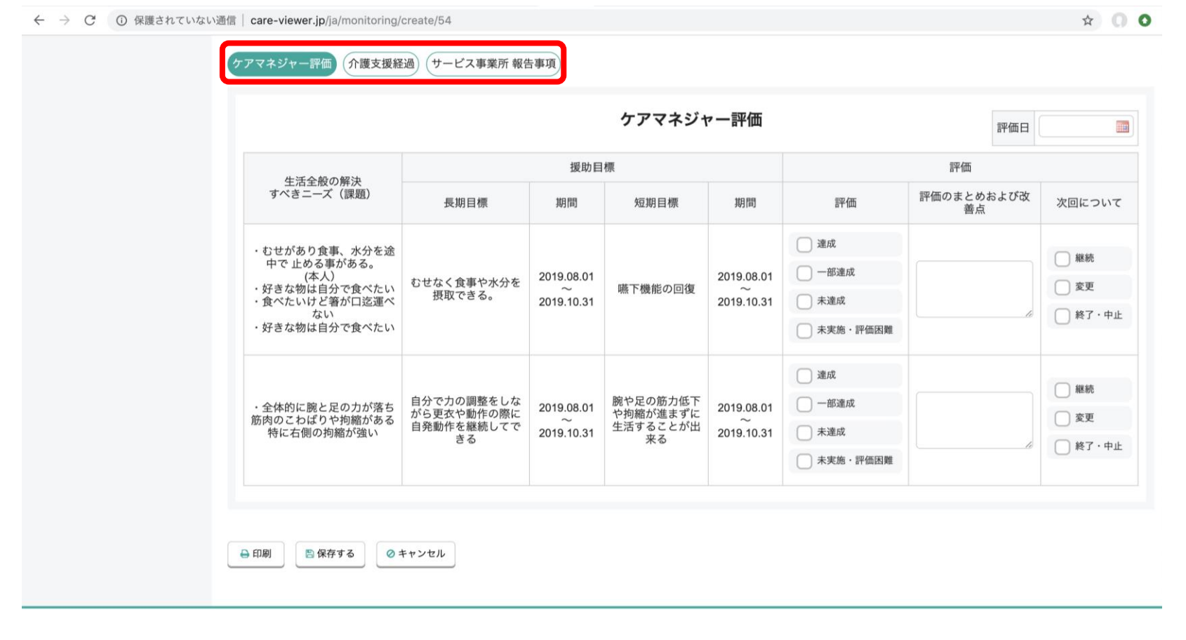
Task: Check 達成 in the first row
Action: pos(804,244)
